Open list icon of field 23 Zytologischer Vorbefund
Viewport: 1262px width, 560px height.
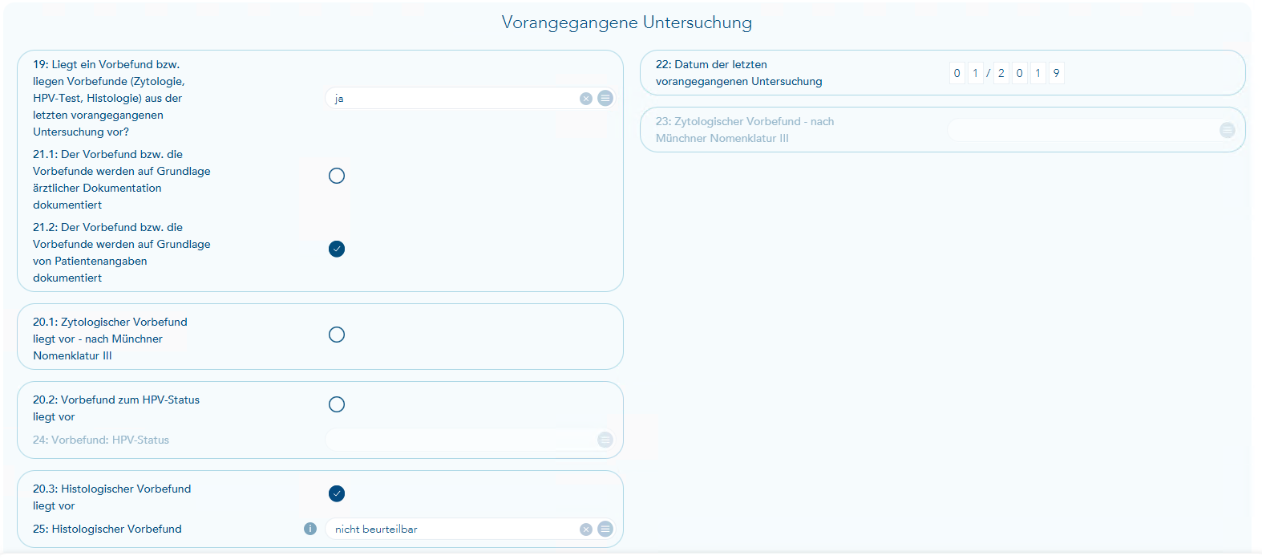[1228, 130]
